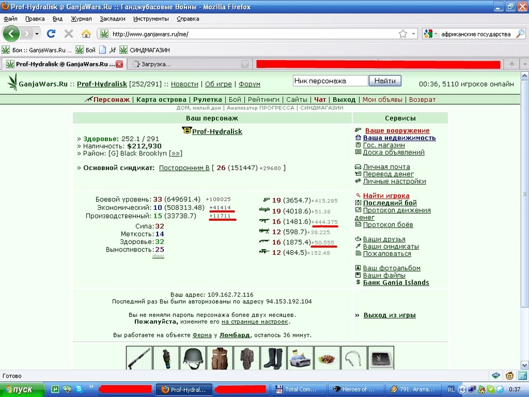The width and height of the screenshot is (529, 397).
Task: Open the Рулетка page
Action: coord(208,100)
